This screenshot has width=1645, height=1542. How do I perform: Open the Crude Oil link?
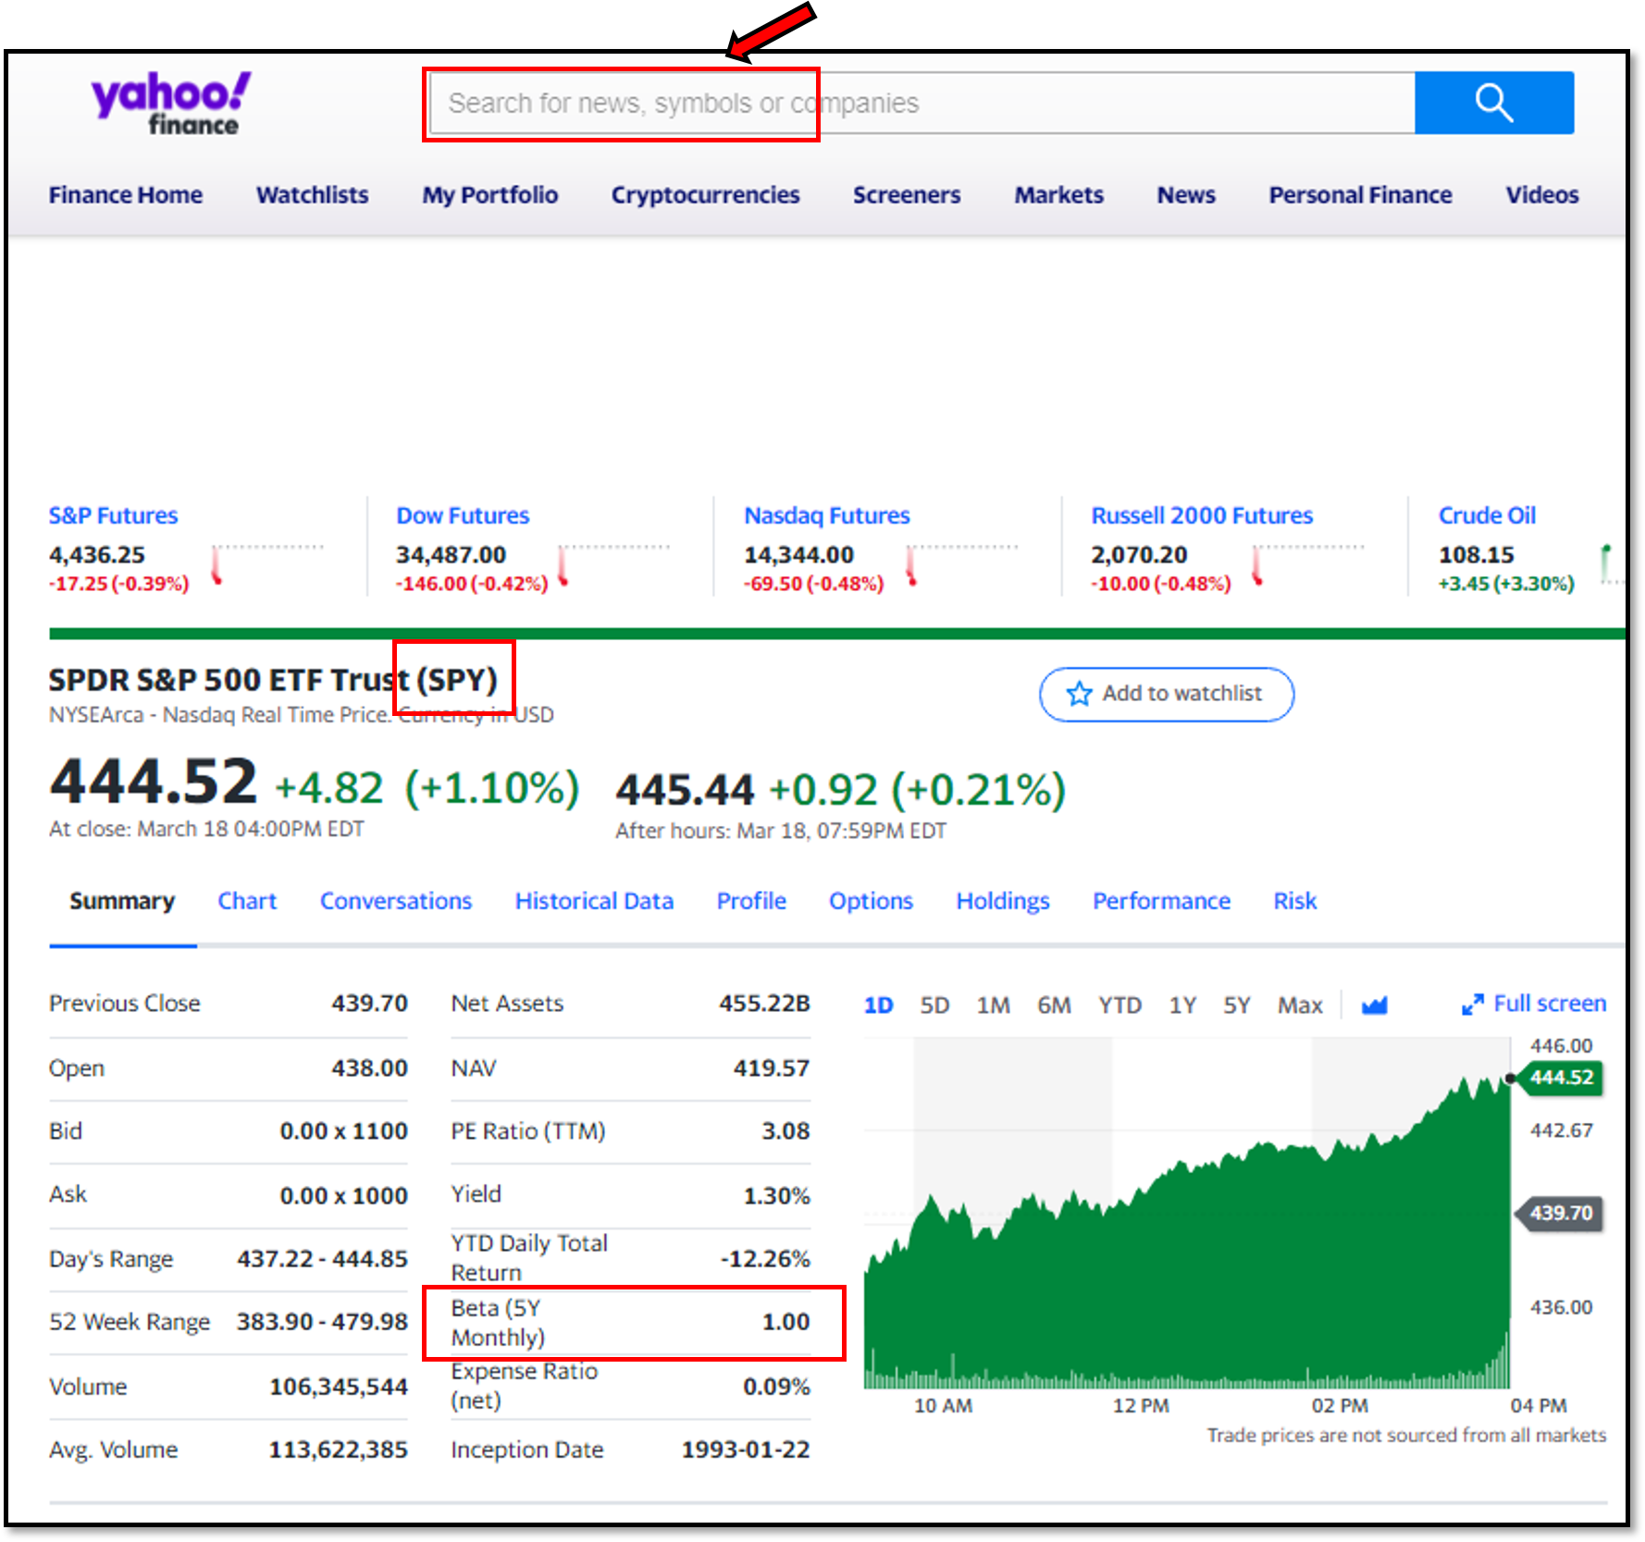[1487, 515]
